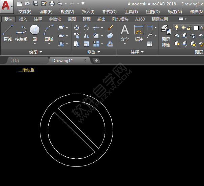Open the AutoCAD application menu button
Screen dimensions: 204x186
pos(7,7)
